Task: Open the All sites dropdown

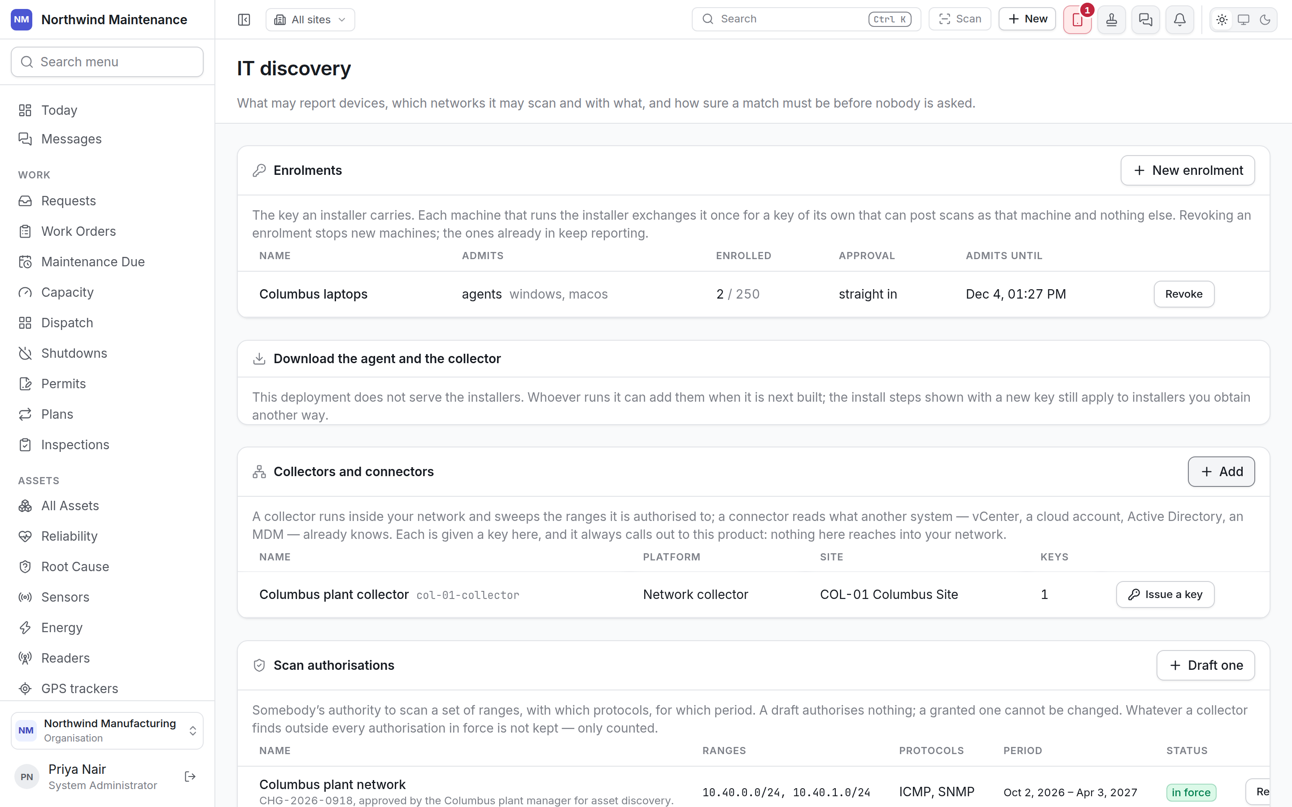Action: pyautogui.click(x=310, y=20)
